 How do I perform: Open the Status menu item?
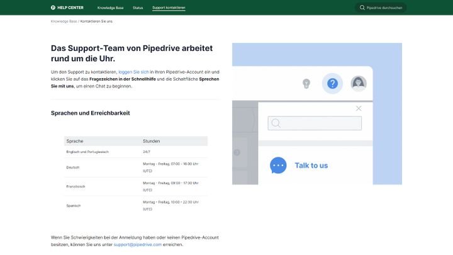tap(138, 8)
